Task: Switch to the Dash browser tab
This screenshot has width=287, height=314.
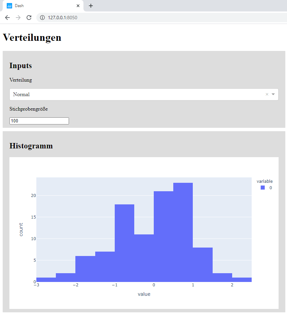Action: tap(40, 6)
